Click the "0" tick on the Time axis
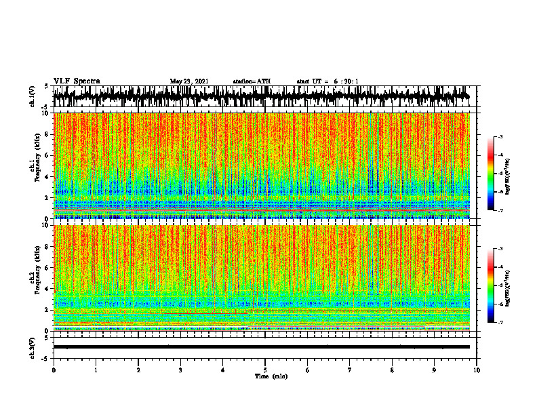This screenshot has height=415, width=537. [54, 370]
